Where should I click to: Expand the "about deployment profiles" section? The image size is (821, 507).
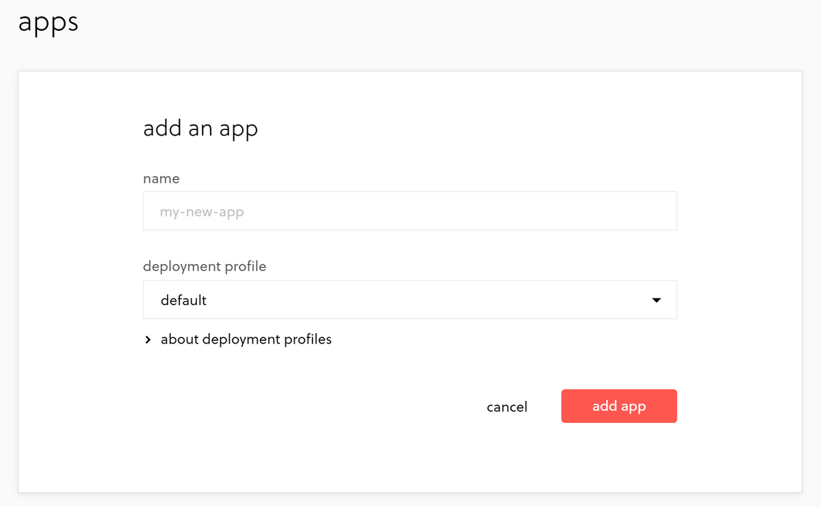246,339
